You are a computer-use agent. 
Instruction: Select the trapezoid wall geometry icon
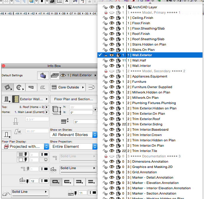click(32, 87)
